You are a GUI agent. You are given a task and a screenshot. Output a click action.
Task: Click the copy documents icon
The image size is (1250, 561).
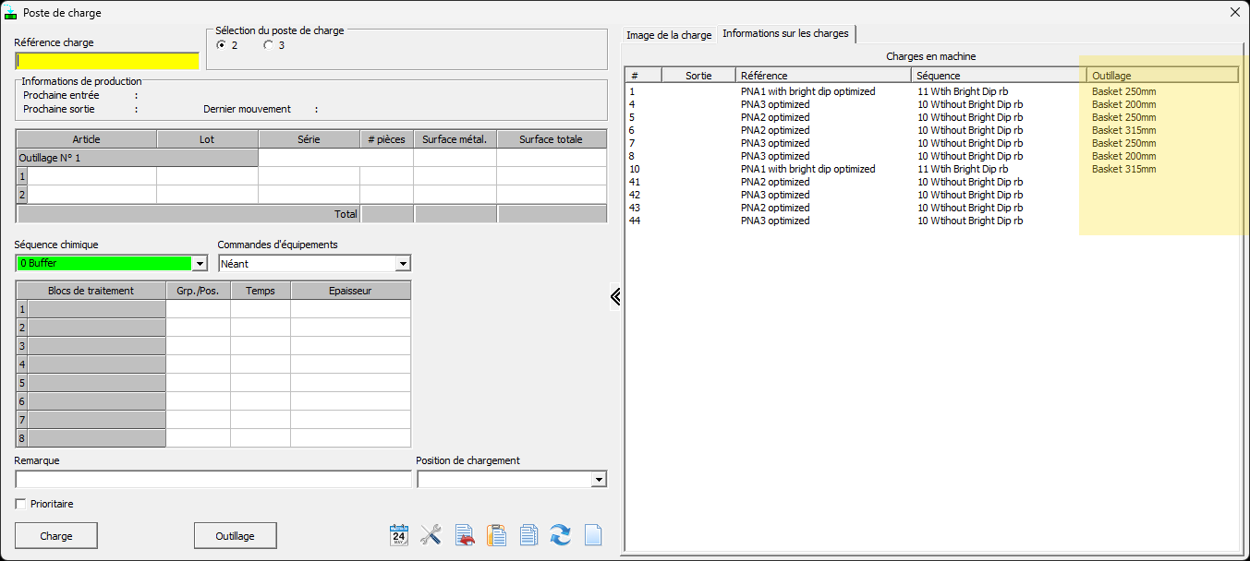pyautogui.click(x=528, y=535)
